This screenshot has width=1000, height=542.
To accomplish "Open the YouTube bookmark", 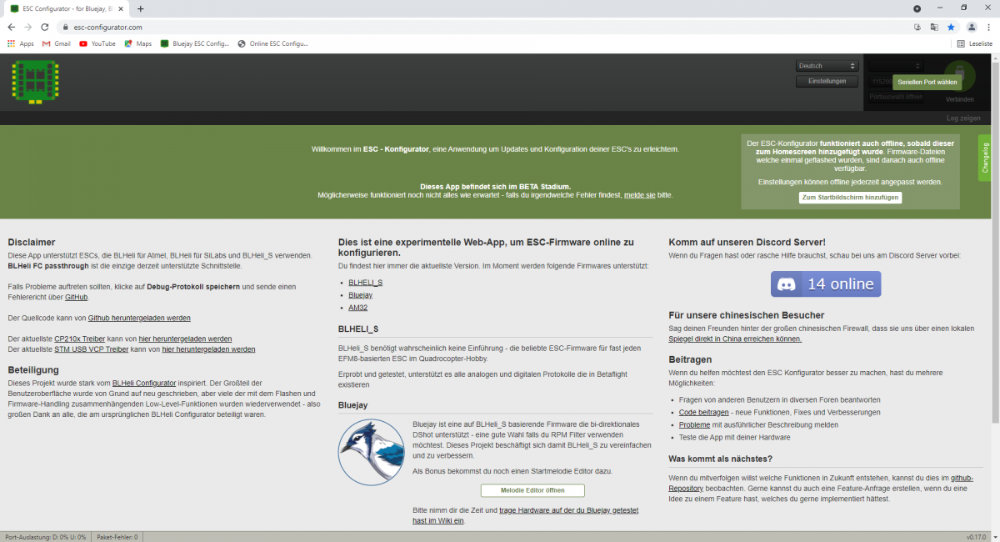I will tap(97, 43).
